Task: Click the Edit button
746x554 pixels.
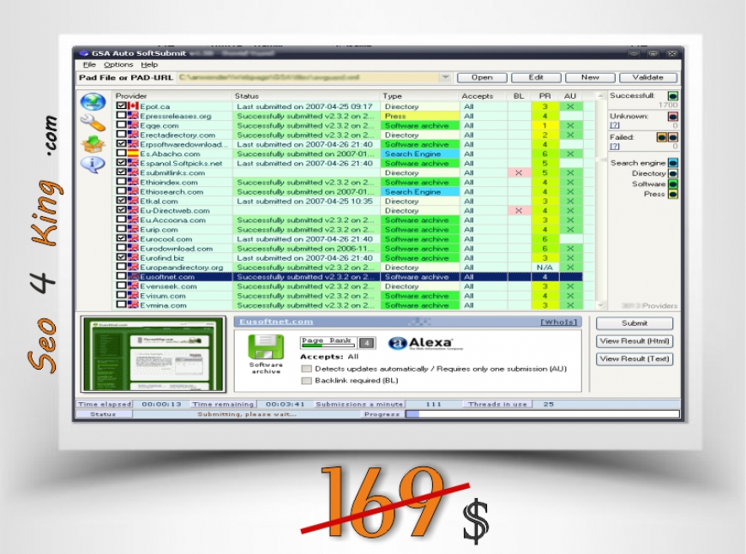Action: pos(536,77)
